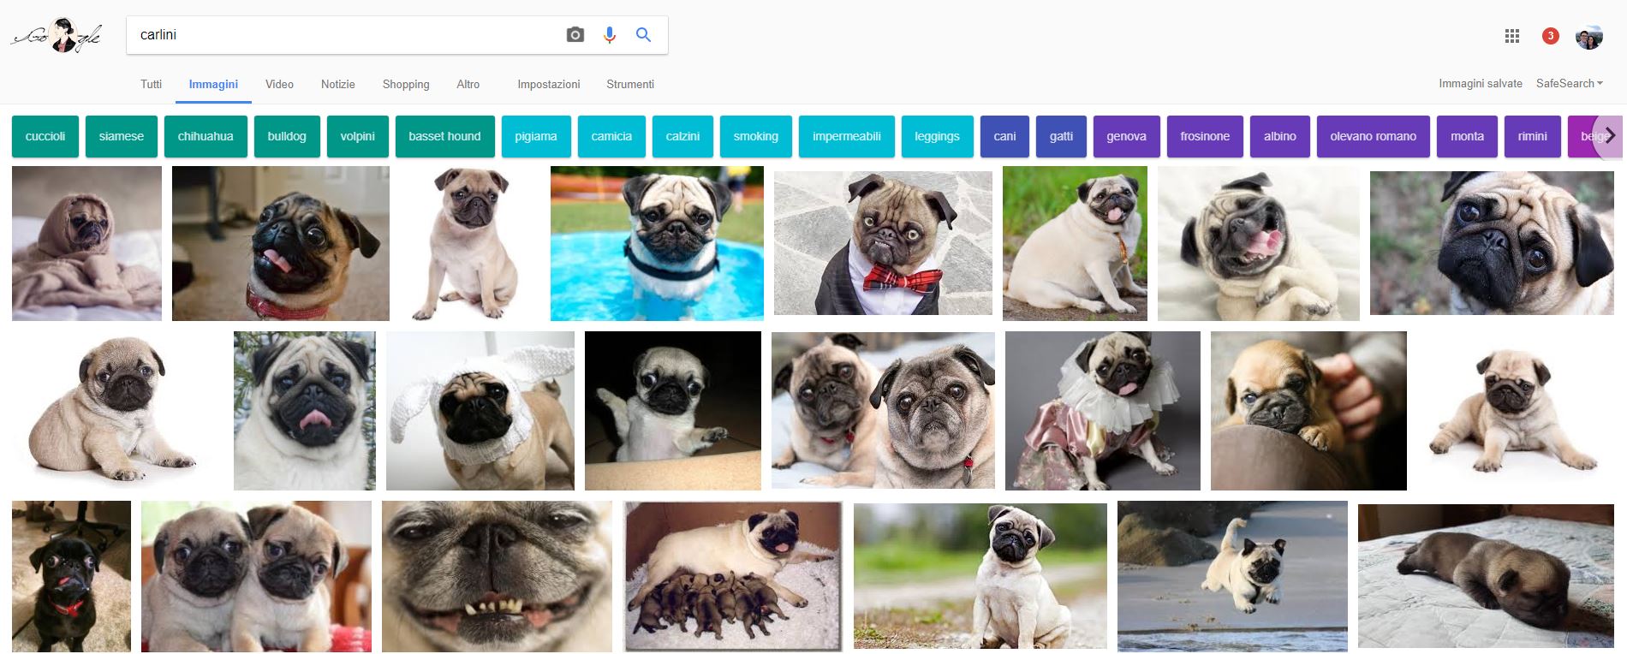This screenshot has width=1627, height=654.
Task: Open the pug jumping on beach image
Action: (x=1232, y=576)
